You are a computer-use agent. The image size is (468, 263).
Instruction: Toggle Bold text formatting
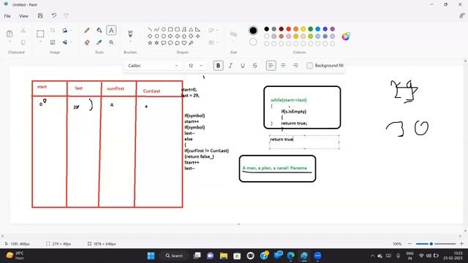tap(218, 66)
